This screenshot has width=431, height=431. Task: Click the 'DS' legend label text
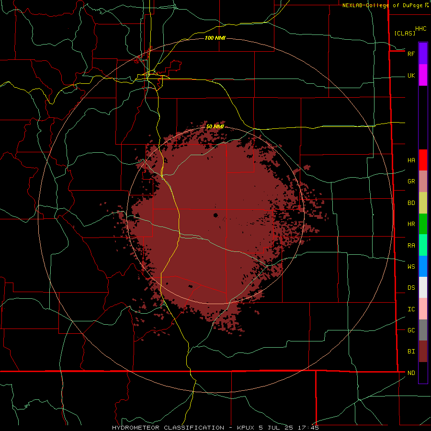pyautogui.click(x=411, y=287)
